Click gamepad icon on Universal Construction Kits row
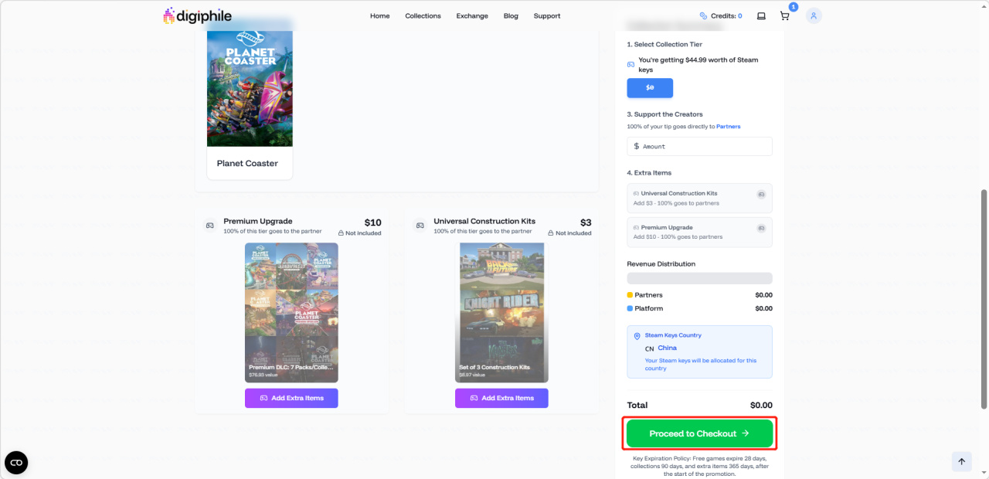 (761, 194)
